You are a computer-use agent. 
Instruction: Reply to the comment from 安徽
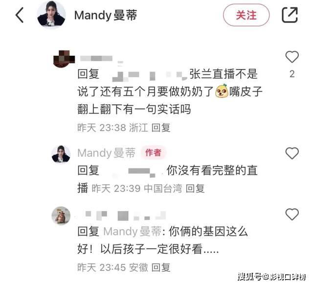point(161,267)
